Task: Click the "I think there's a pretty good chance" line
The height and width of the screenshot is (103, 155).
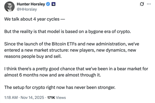Action: (x=39, y=69)
